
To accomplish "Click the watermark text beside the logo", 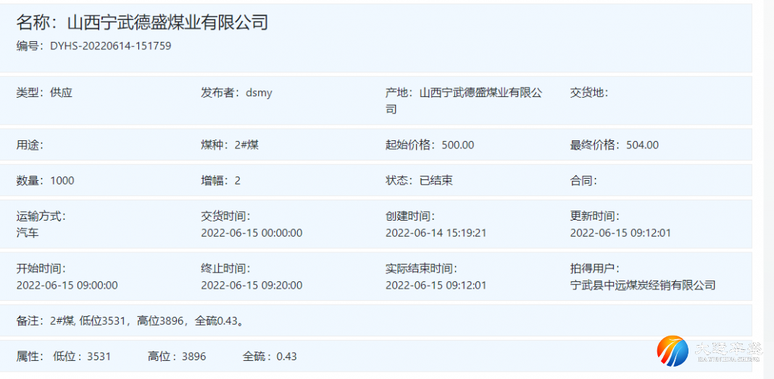I will coord(727,351).
